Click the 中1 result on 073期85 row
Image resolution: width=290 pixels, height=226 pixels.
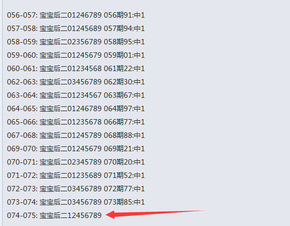(139, 202)
